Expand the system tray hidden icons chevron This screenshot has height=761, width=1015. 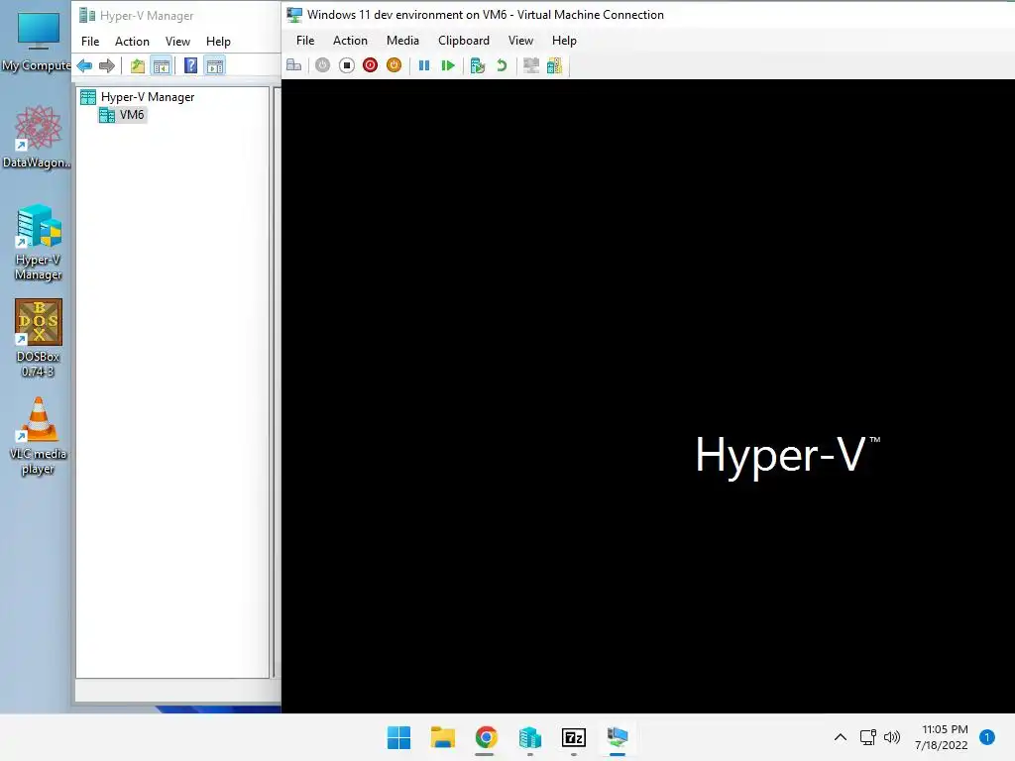point(841,737)
